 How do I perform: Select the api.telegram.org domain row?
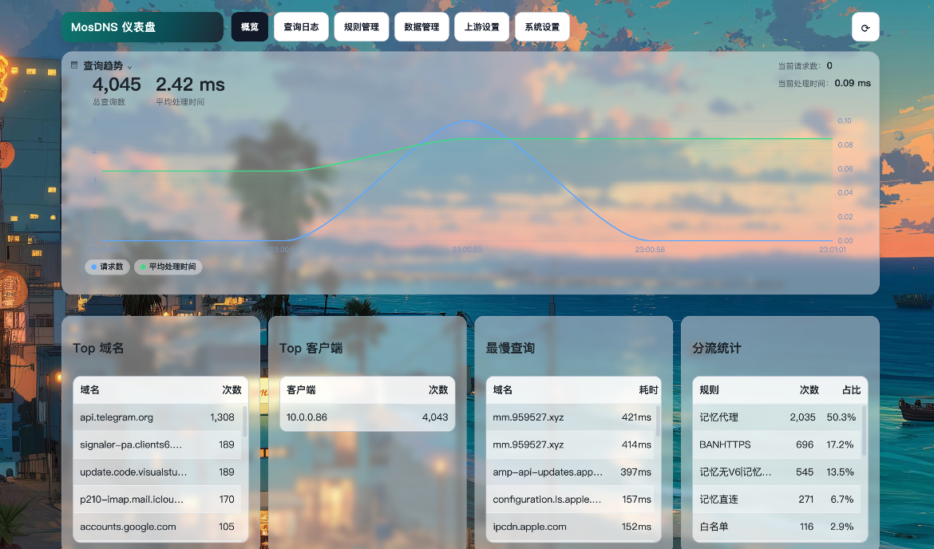(x=157, y=417)
